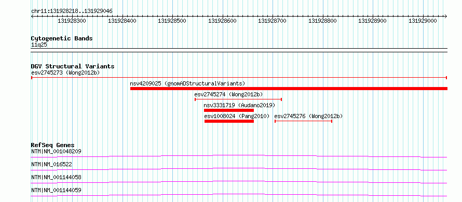Click the right arrow of the ruler
462x202 pixels.
[x=446, y=16]
